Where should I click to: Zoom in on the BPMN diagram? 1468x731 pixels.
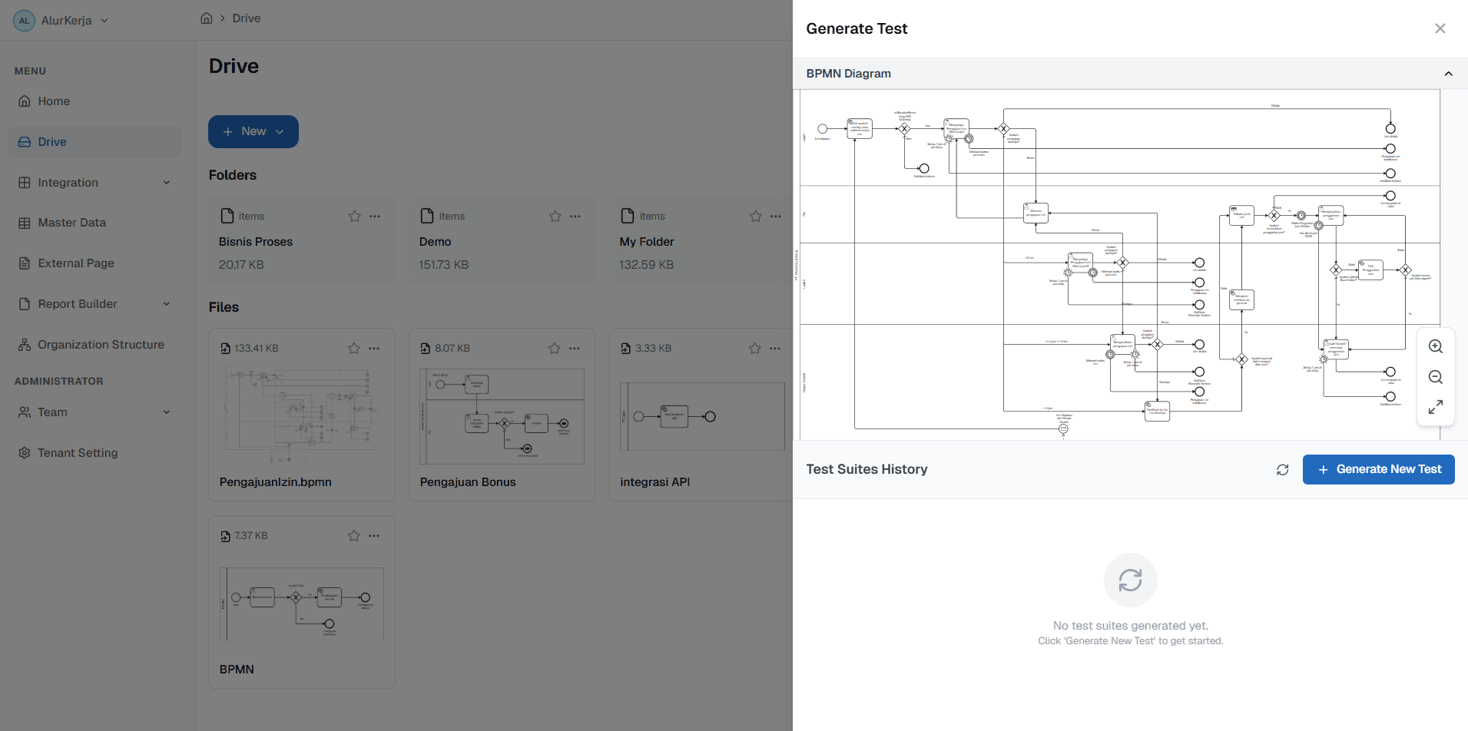click(x=1435, y=346)
